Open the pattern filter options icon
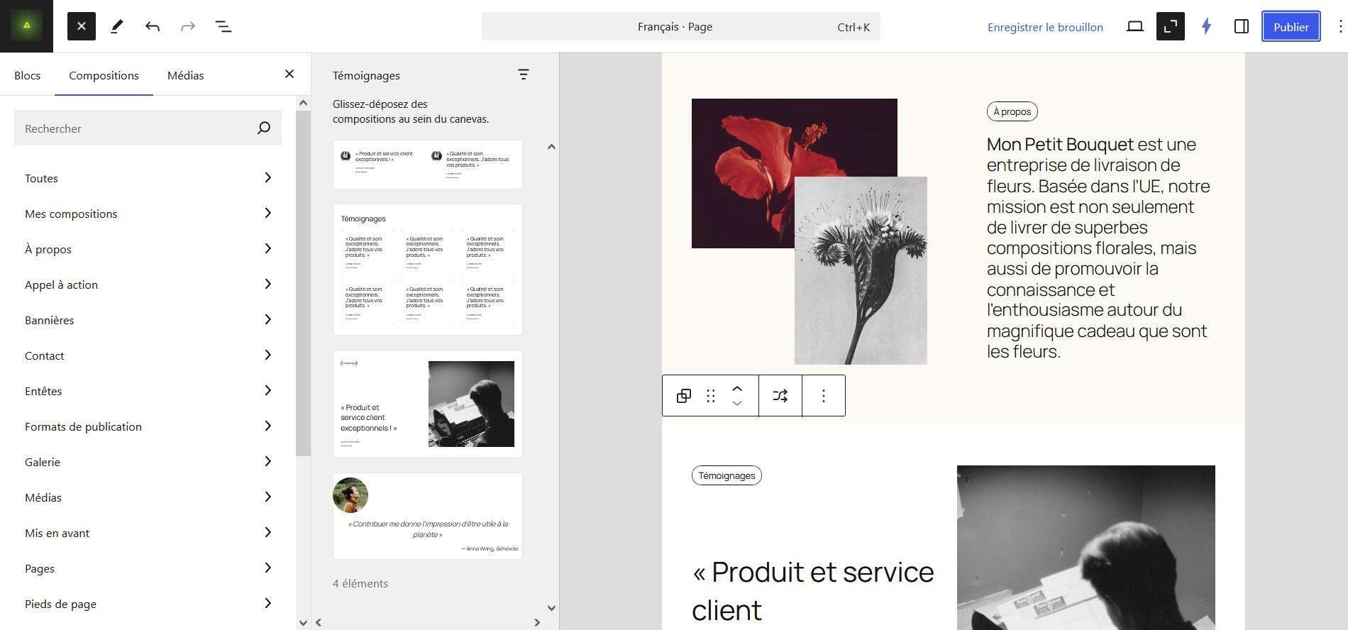This screenshot has width=1348, height=630. click(x=524, y=74)
